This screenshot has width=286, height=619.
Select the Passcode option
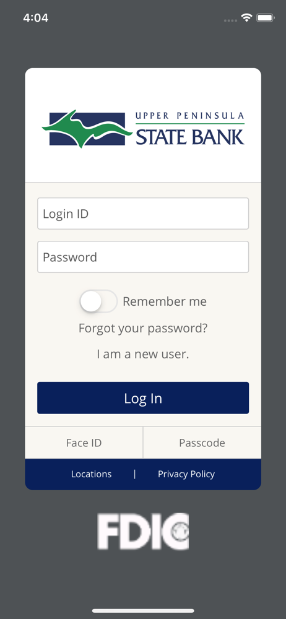pos(202,443)
